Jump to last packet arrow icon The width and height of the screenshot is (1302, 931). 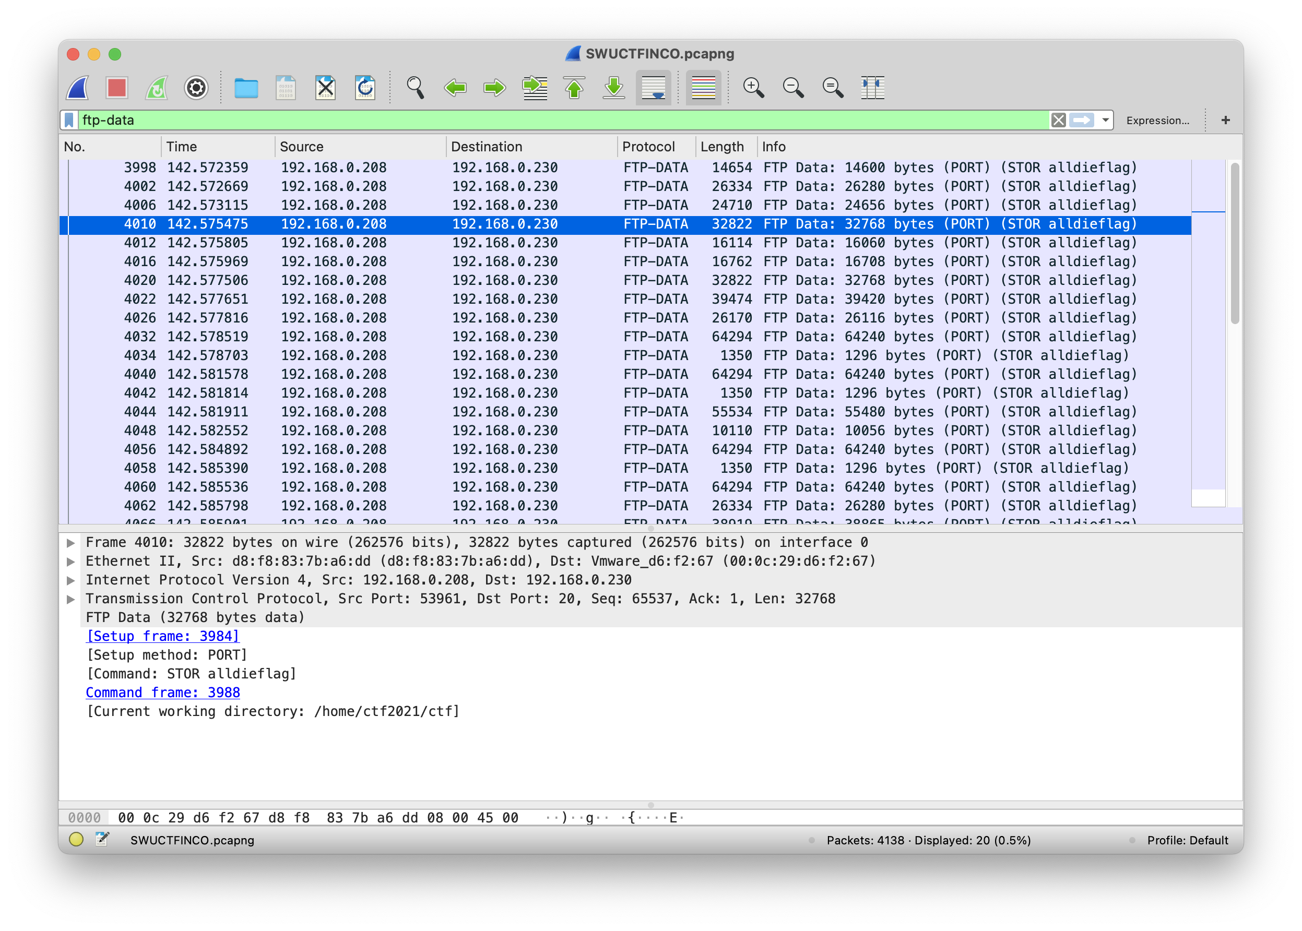click(613, 88)
